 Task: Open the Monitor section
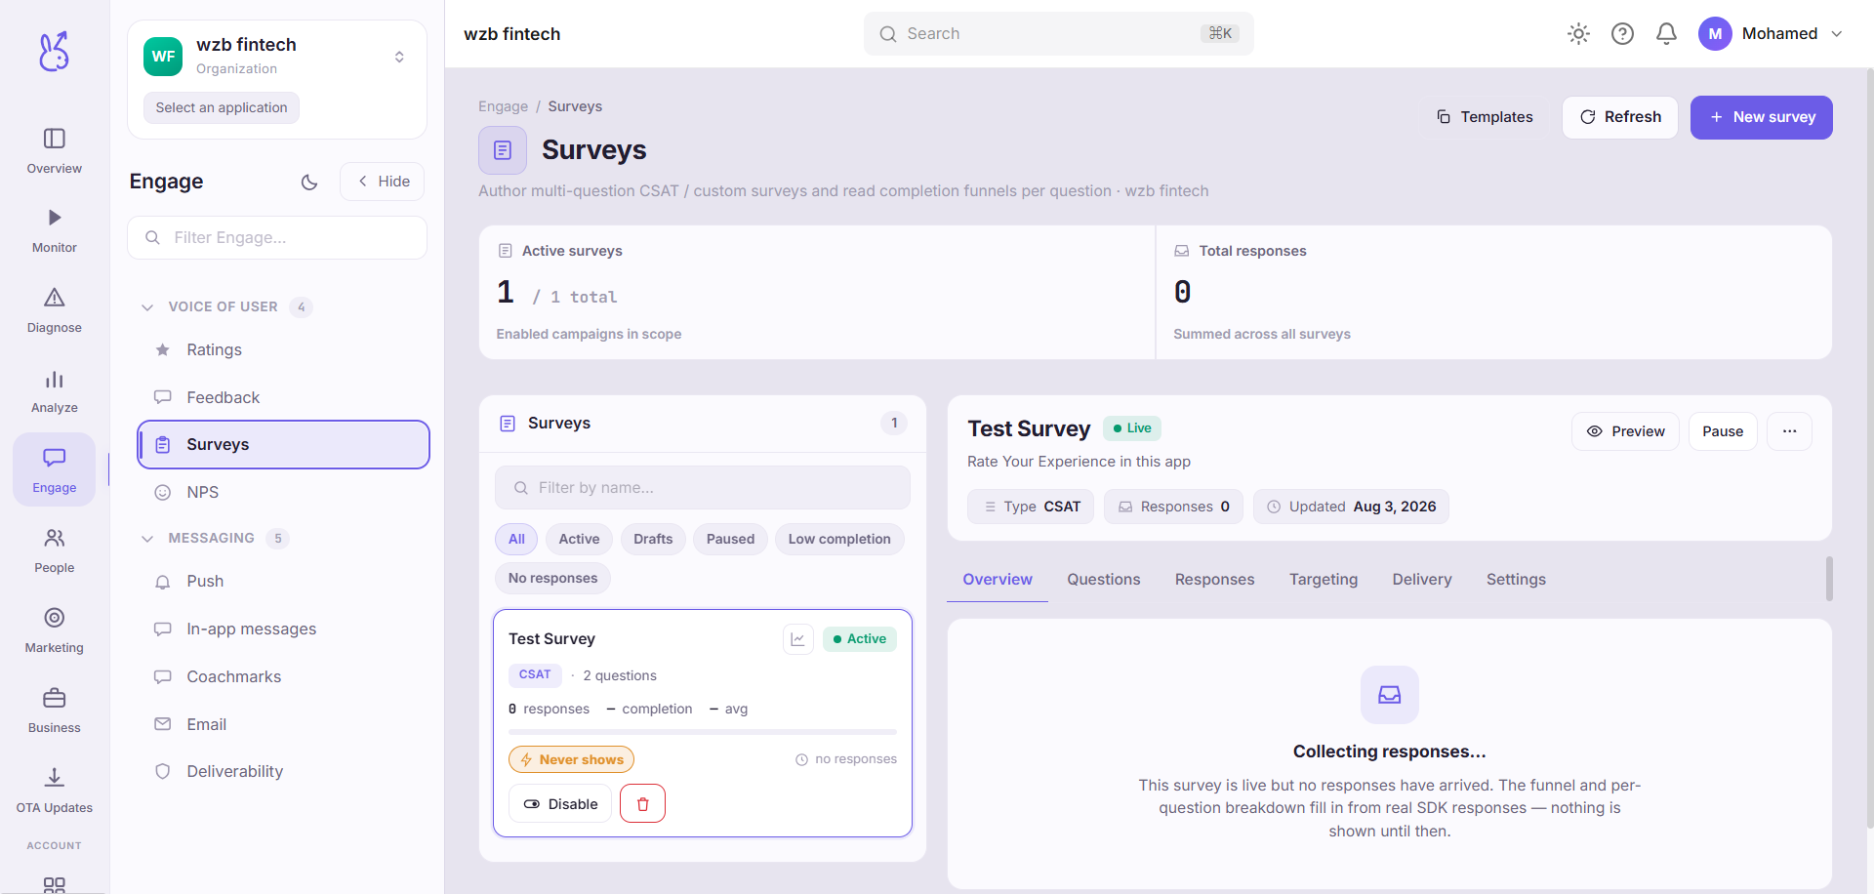pos(54,230)
